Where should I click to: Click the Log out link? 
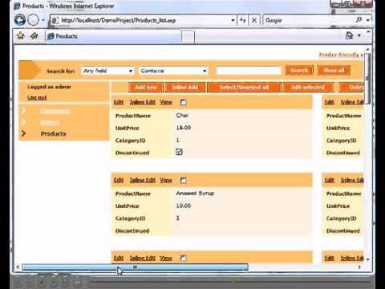coord(37,98)
